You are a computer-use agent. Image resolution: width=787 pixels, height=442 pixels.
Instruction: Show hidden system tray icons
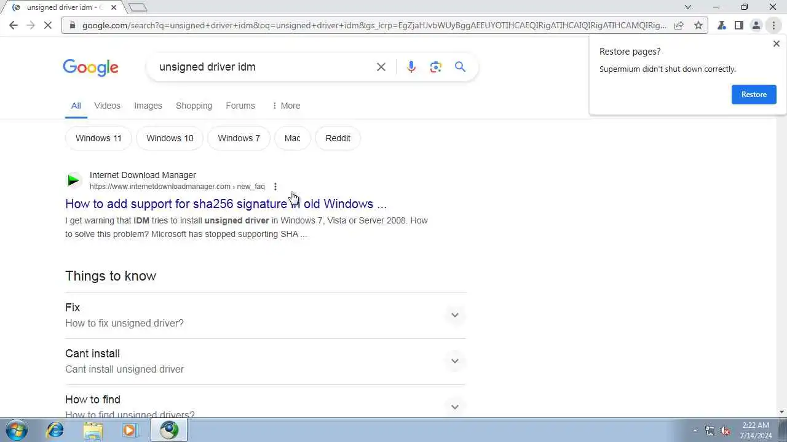[695, 430]
